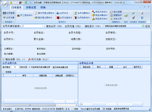152x112 pixels.
Task: Click 清除显示（F4）button
Action: click(92, 26)
